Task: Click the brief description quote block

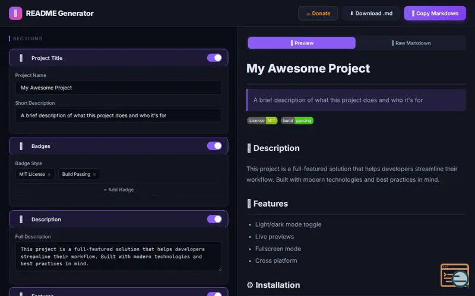Action: [356, 100]
